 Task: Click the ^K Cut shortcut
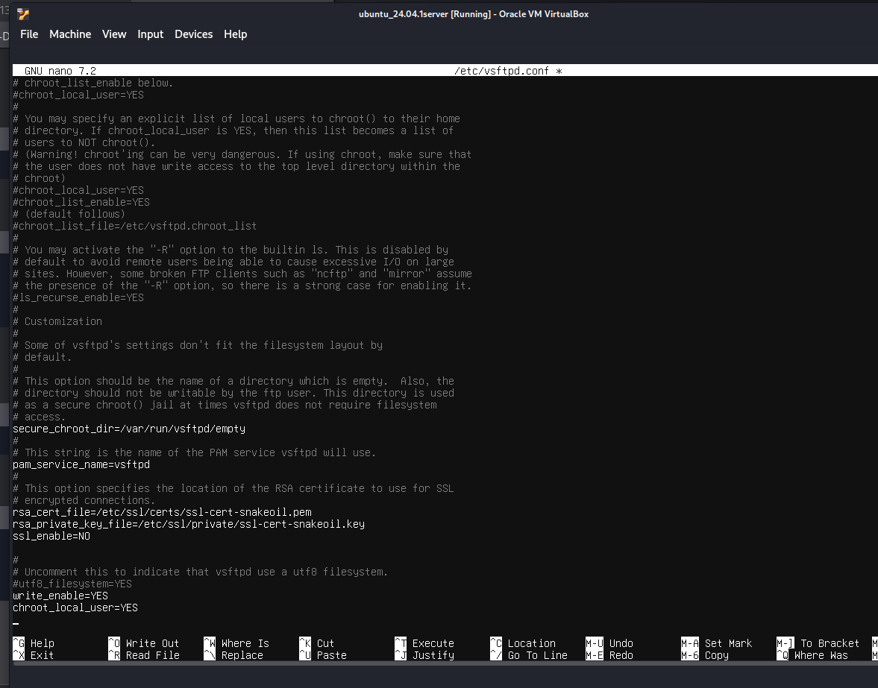(x=316, y=643)
